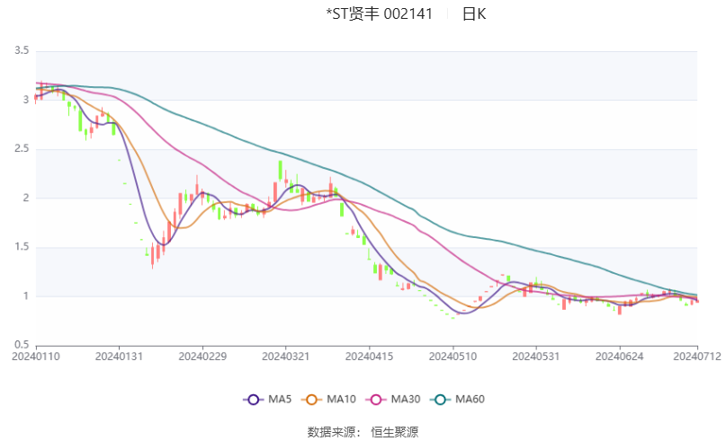
Task: Click the data source text 恒生聚源
Action: click(394, 432)
